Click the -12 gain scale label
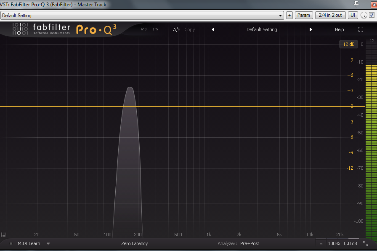Screen dimensions: 377x251 [x=350, y=168]
